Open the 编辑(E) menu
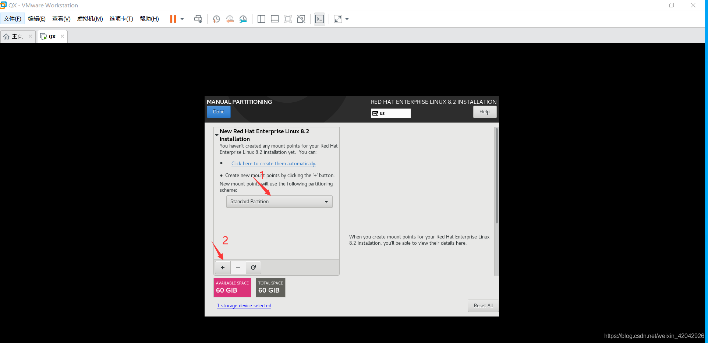This screenshot has height=343, width=708. click(x=37, y=19)
